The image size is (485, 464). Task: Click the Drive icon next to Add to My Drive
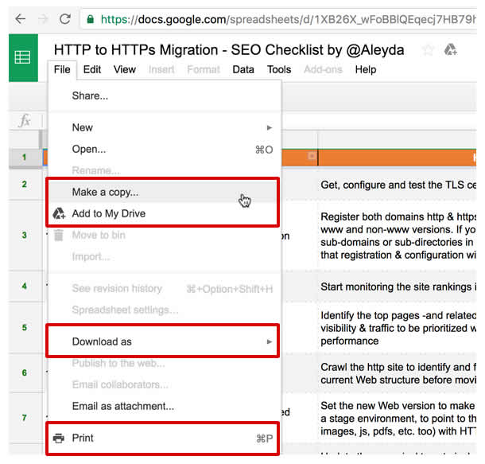point(59,213)
